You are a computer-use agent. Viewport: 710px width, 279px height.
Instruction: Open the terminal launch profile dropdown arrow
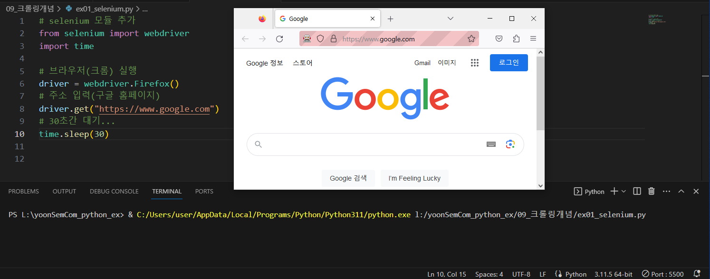tap(624, 191)
